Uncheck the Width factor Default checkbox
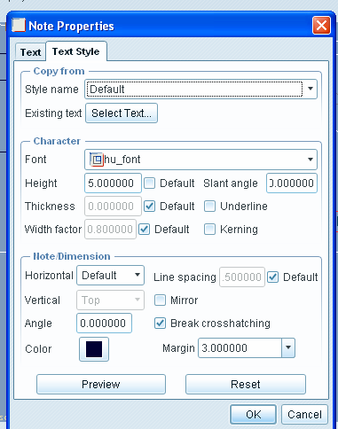Image resolution: width=338 pixels, height=429 pixels. [x=144, y=230]
